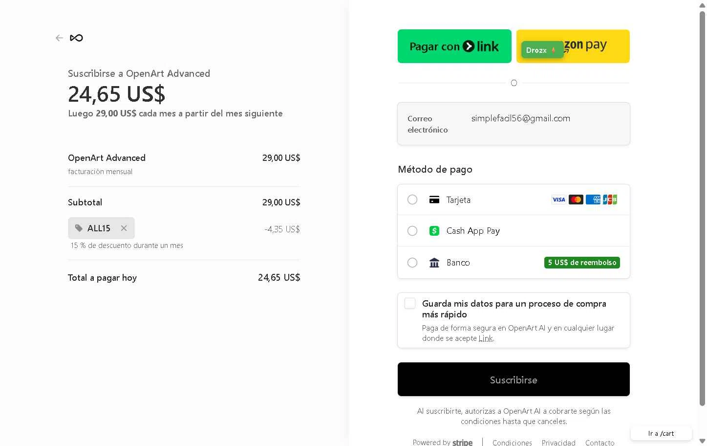Click the Mastercard logo
707x446 pixels.
tap(576, 200)
